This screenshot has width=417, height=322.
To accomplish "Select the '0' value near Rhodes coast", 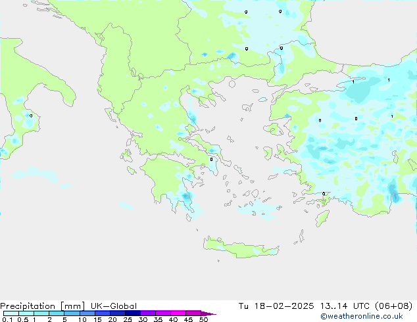I will click(324, 194).
